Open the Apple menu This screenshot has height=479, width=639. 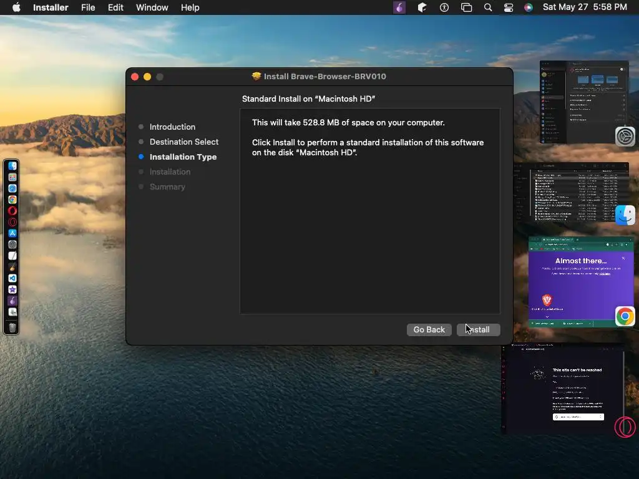(16, 7)
